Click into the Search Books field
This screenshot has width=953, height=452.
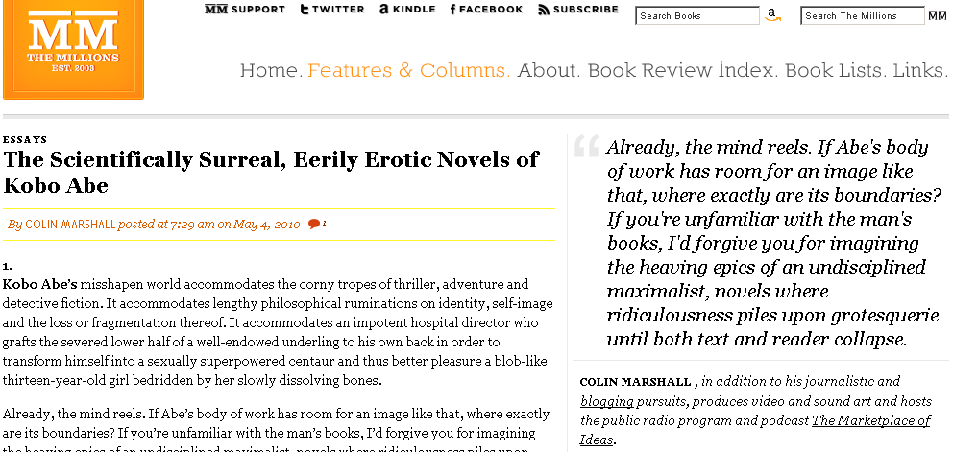697,15
